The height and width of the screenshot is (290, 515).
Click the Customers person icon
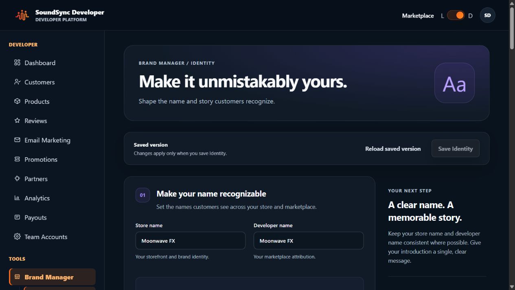[17, 82]
